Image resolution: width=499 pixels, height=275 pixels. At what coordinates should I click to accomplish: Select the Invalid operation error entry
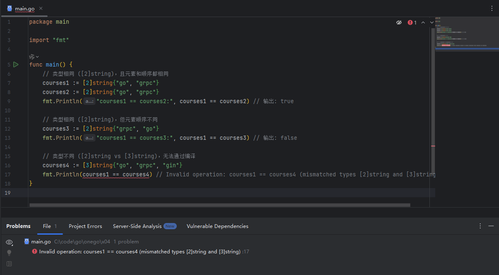tap(140, 252)
